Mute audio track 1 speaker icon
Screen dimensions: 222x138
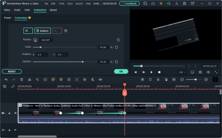(15, 130)
